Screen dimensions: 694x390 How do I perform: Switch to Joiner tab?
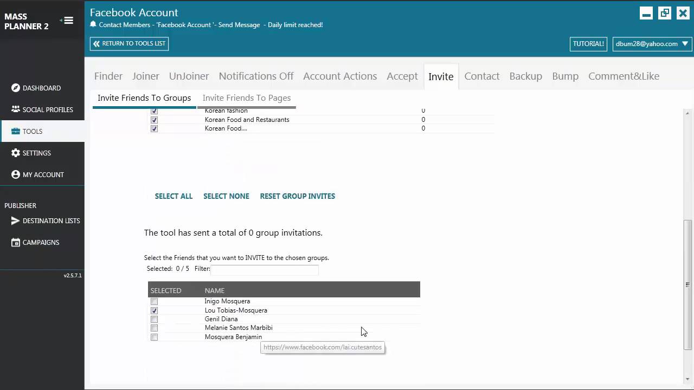tap(146, 76)
